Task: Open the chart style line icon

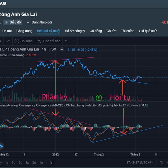Action: [8, 41]
